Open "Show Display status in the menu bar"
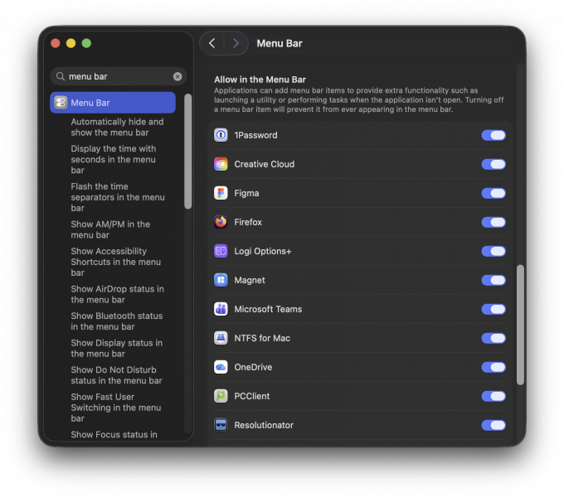The image size is (564, 497). pyautogui.click(x=117, y=349)
